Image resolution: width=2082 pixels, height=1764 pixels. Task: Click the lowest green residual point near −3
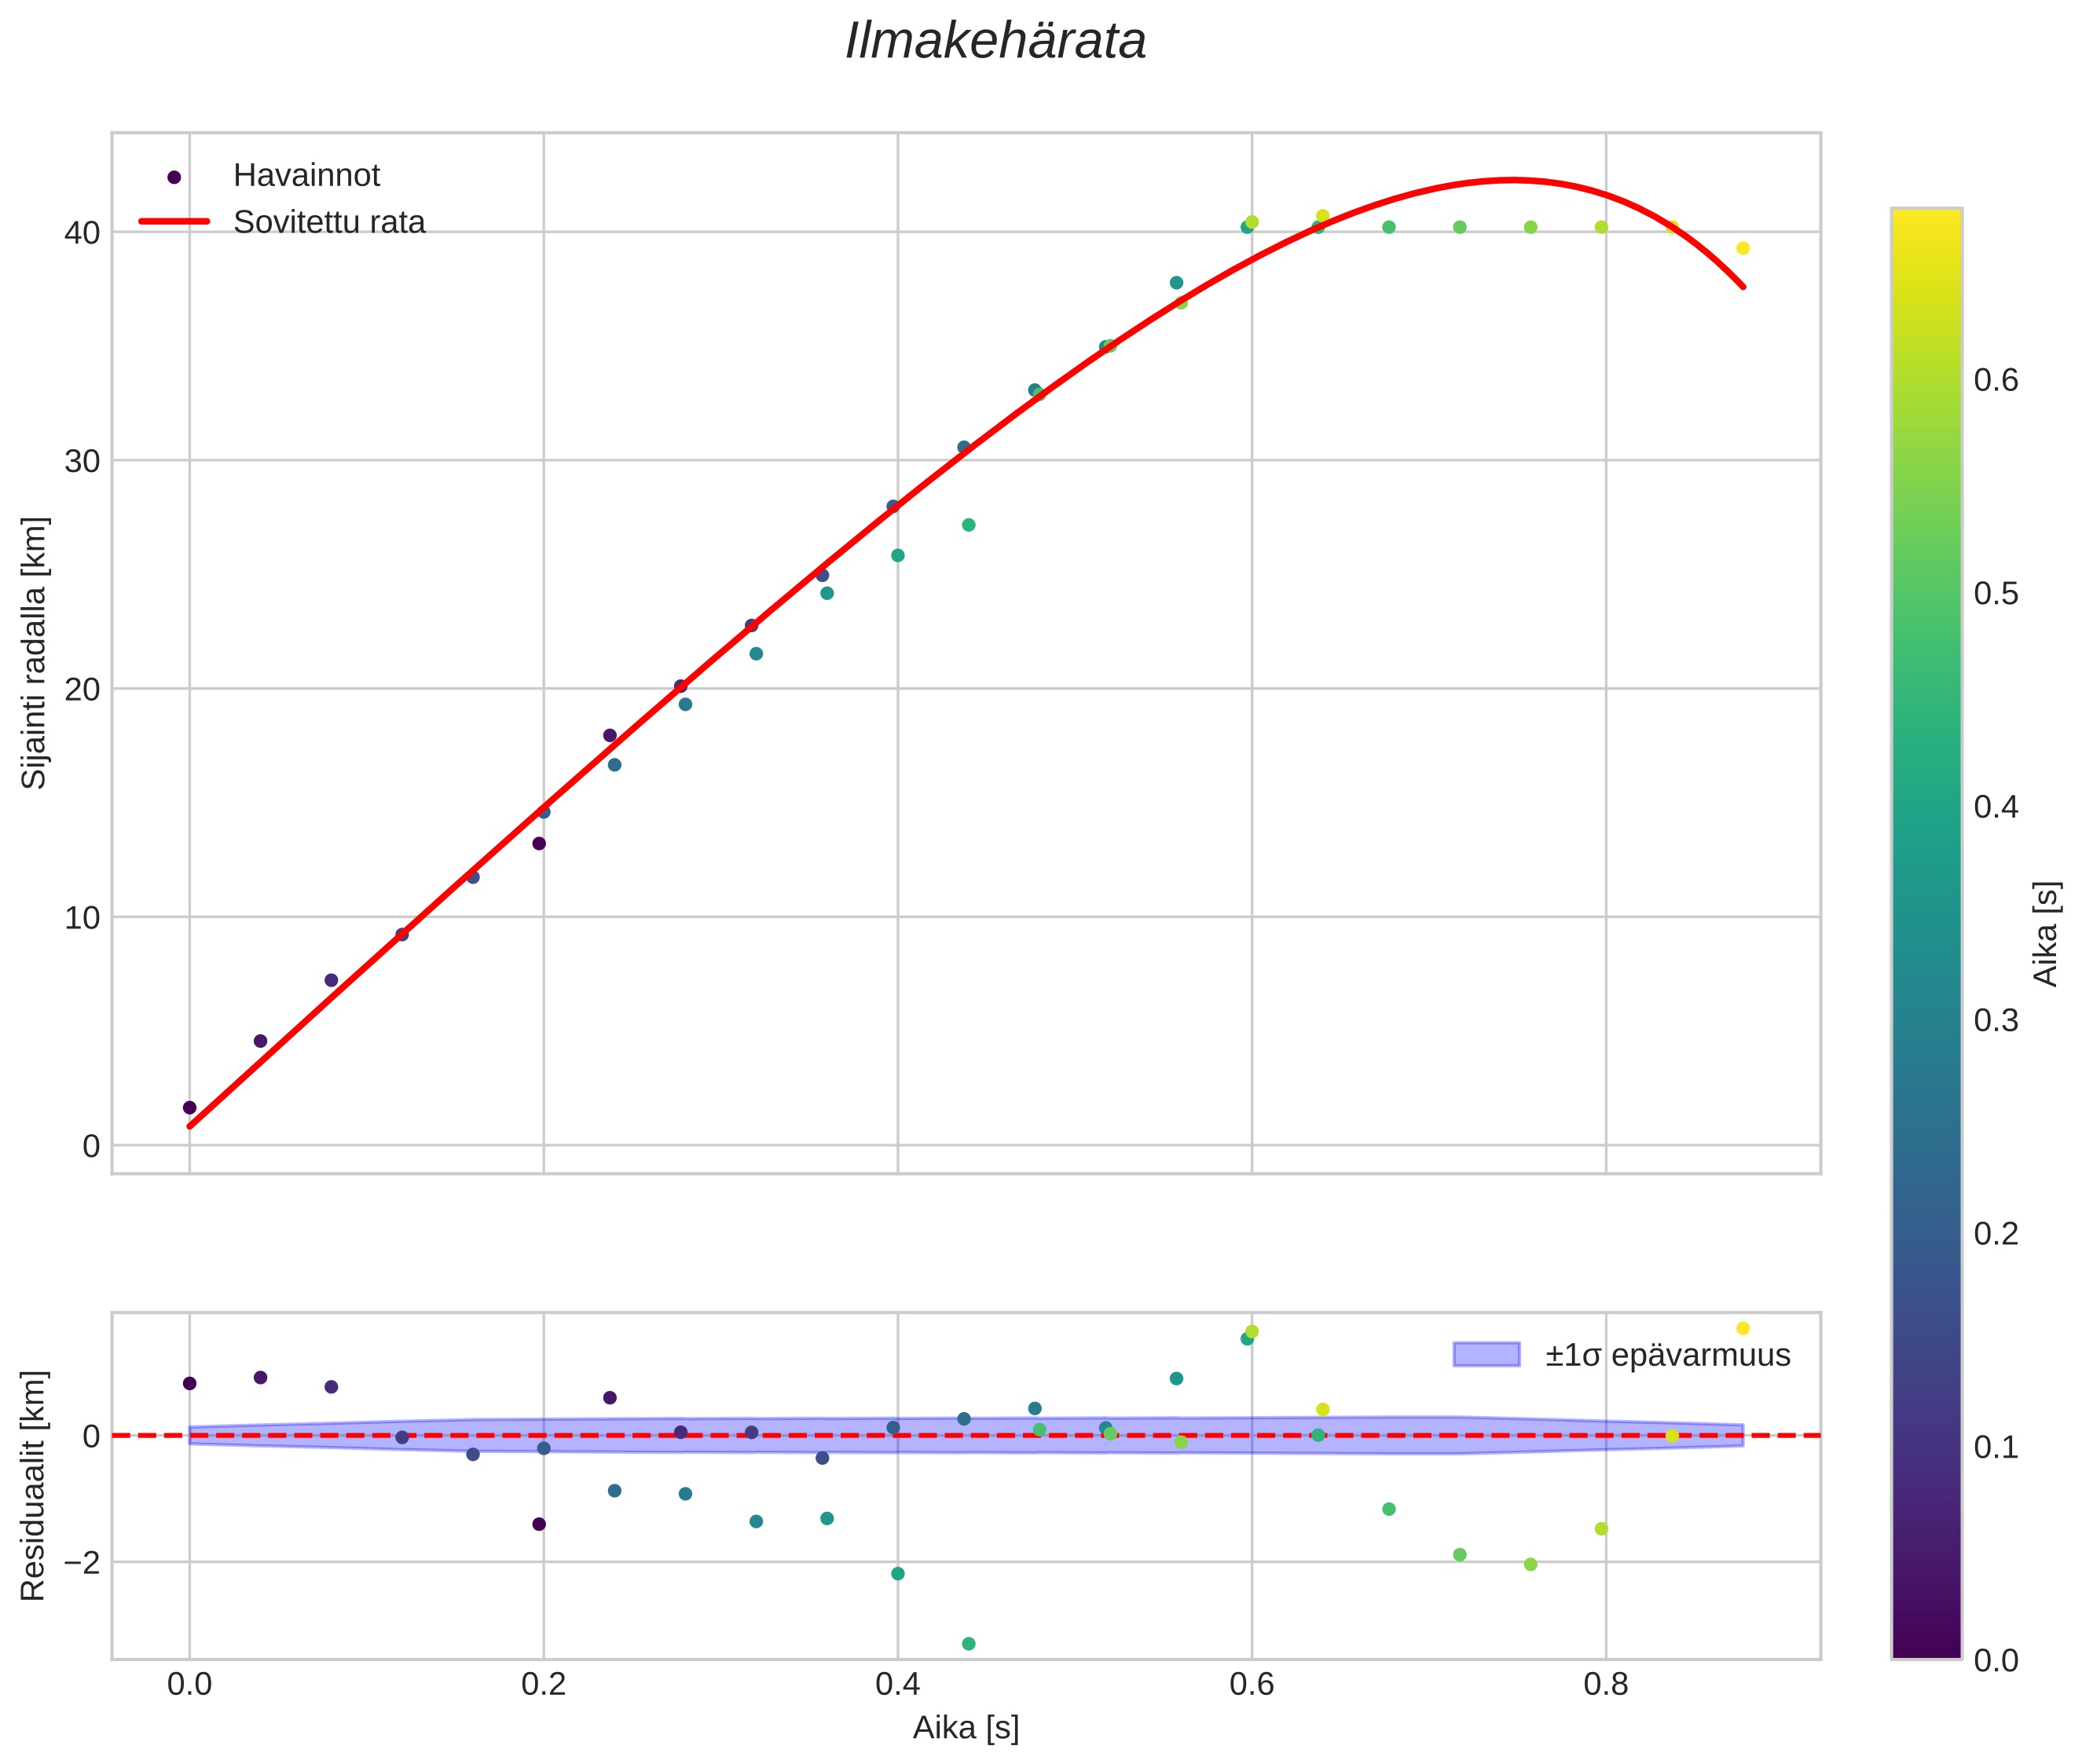click(969, 1644)
